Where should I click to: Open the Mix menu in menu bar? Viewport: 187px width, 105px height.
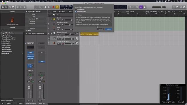click(x=43, y=1)
